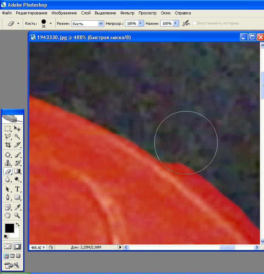Select the Brush tool in toolbox
264x274 pixels.
17,155
